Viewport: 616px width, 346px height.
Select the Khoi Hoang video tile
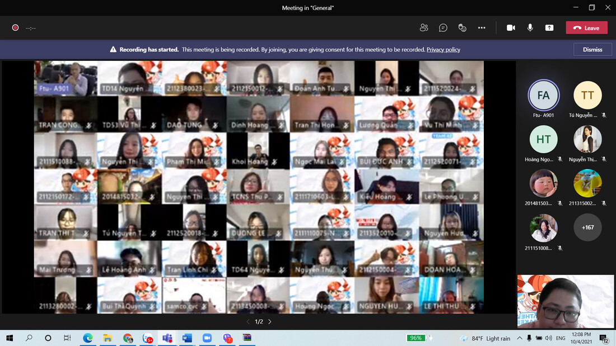click(x=258, y=150)
